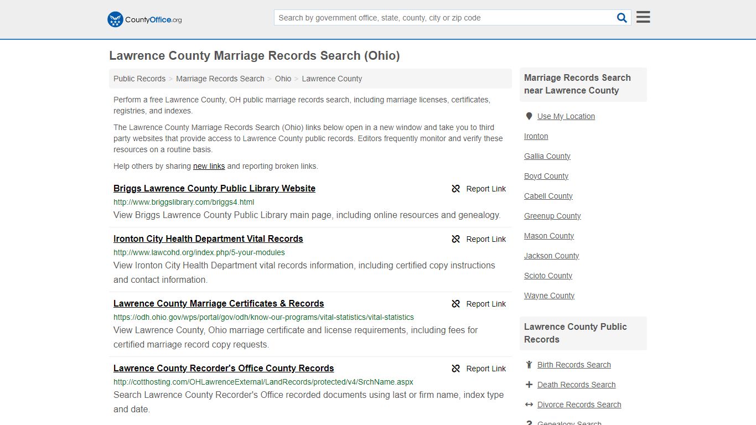Image resolution: width=756 pixels, height=425 pixels.
Task: Select Ironton in nearby list
Action: [x=536, y=136]
